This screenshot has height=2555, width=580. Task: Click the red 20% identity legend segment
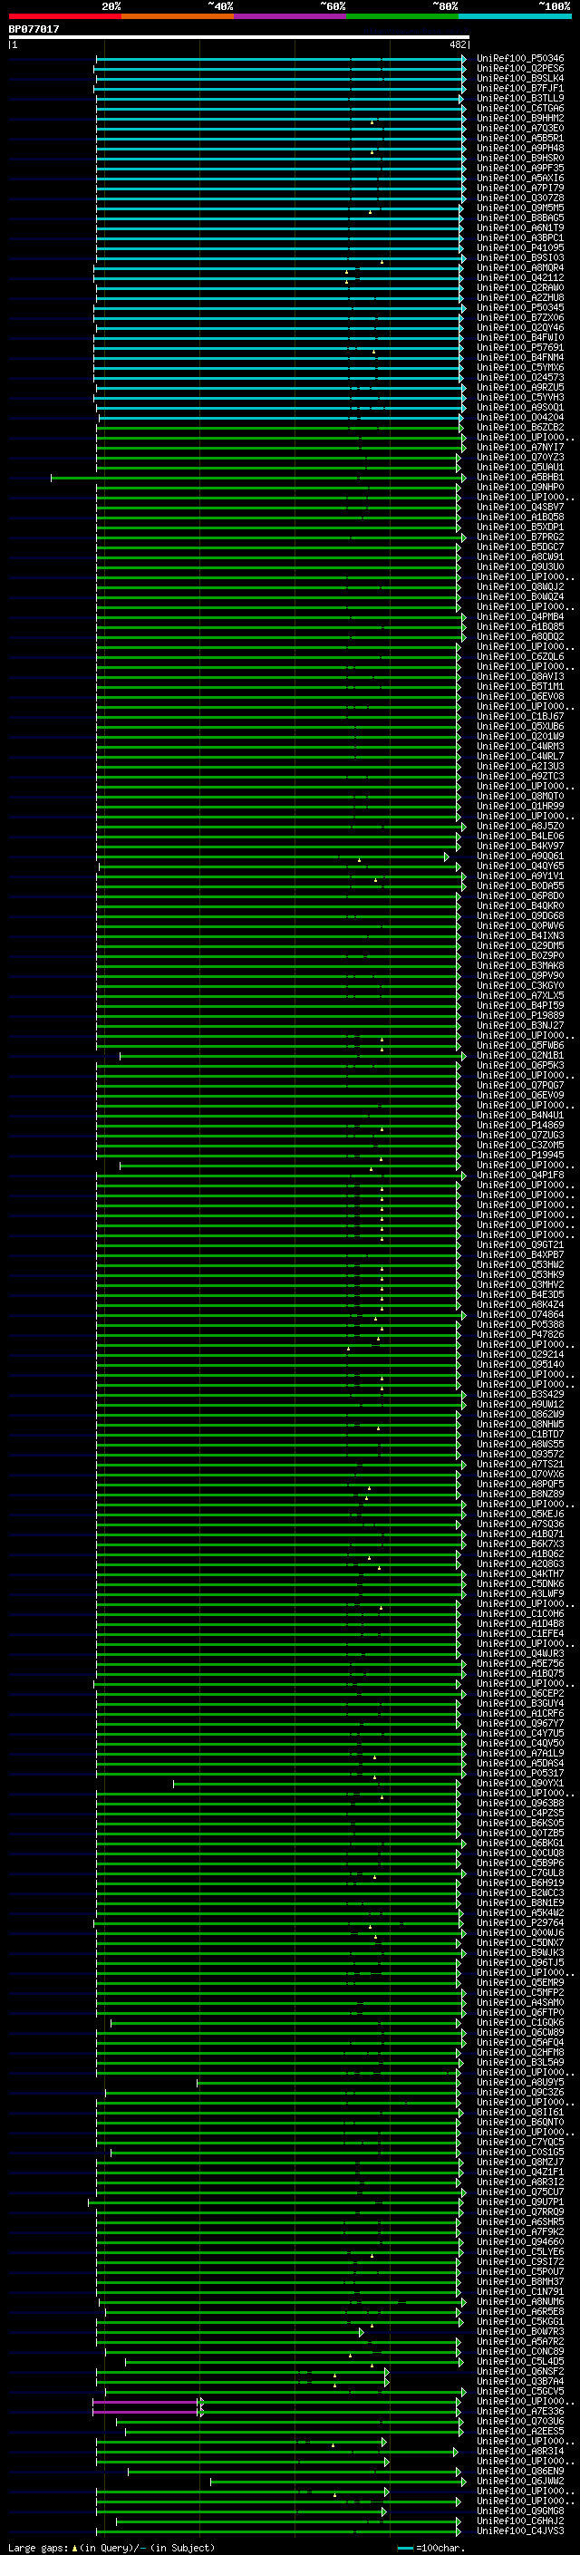point(64,16)
